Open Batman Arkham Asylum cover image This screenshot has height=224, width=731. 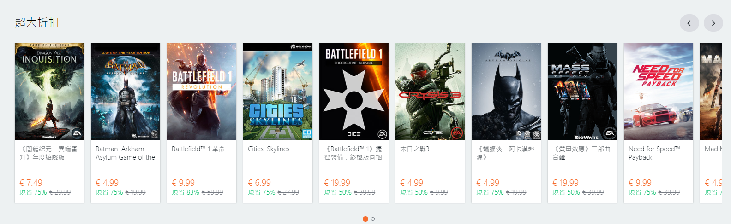(126, 92)
